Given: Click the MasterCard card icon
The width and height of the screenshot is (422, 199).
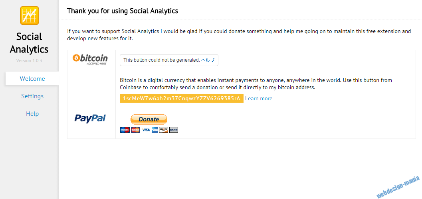Looking at the screenshot, I should [x=135, y=130].
